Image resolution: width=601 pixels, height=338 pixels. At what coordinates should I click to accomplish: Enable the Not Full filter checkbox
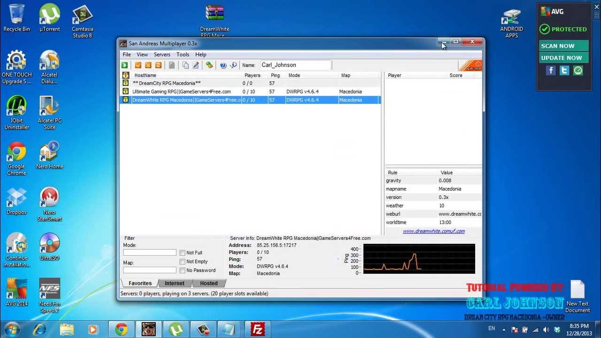[182, 253]
